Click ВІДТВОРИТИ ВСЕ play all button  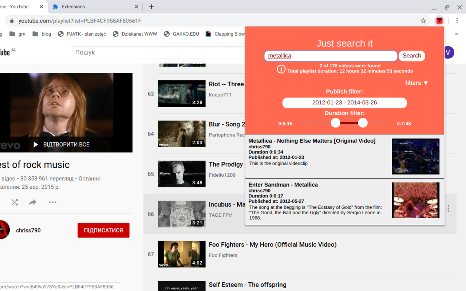click(x=62, y=144)
